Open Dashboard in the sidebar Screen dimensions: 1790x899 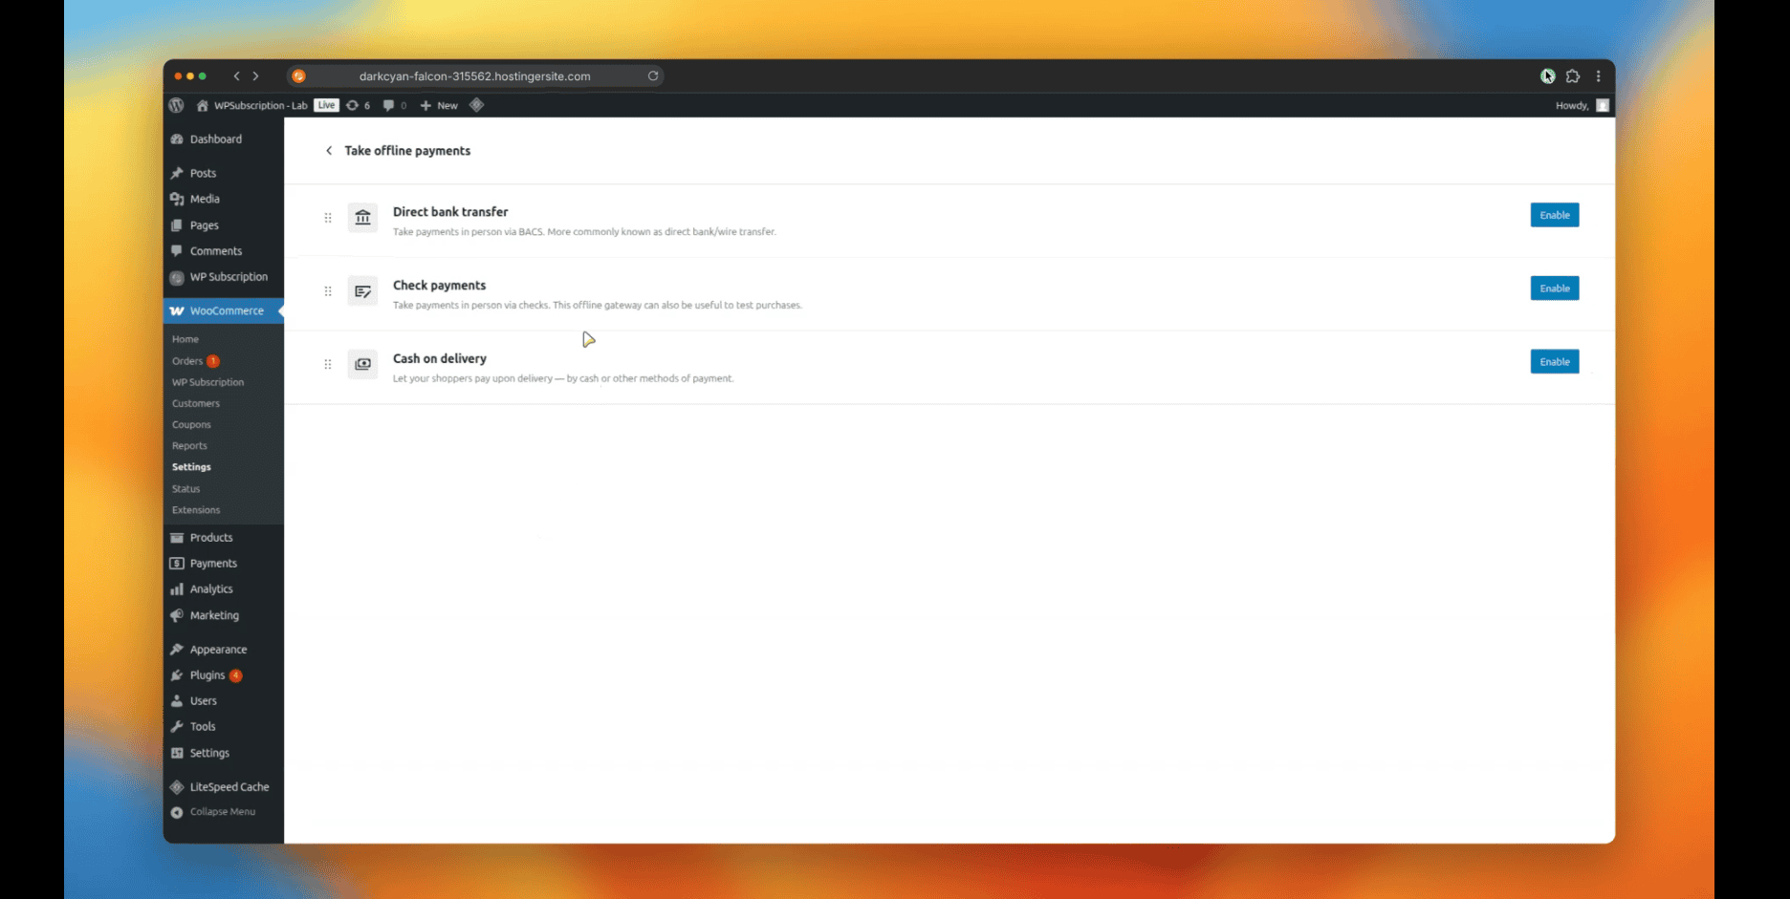coord(223,139)
